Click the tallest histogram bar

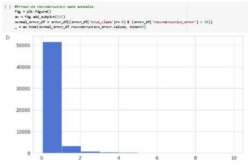pyautogui.click(x=52, y=97)
